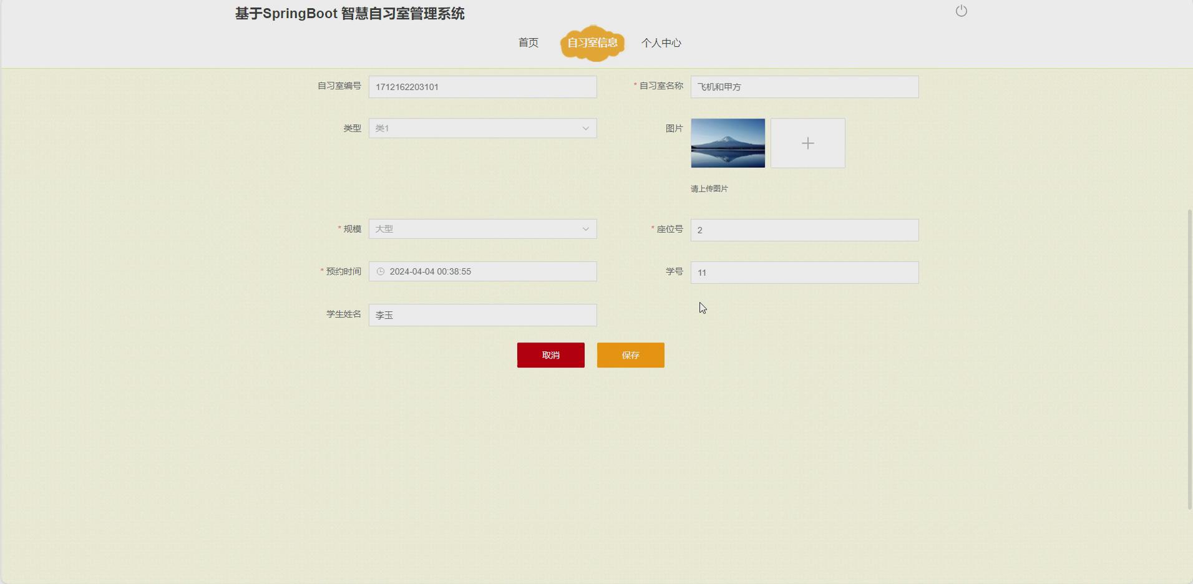This screenshot has width=1193, height=584.
Task: Click the 保存 save button
Action: click(630, 355)
